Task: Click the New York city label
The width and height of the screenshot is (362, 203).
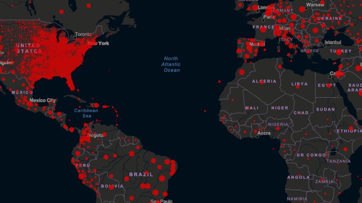Action: click(98, 43)
